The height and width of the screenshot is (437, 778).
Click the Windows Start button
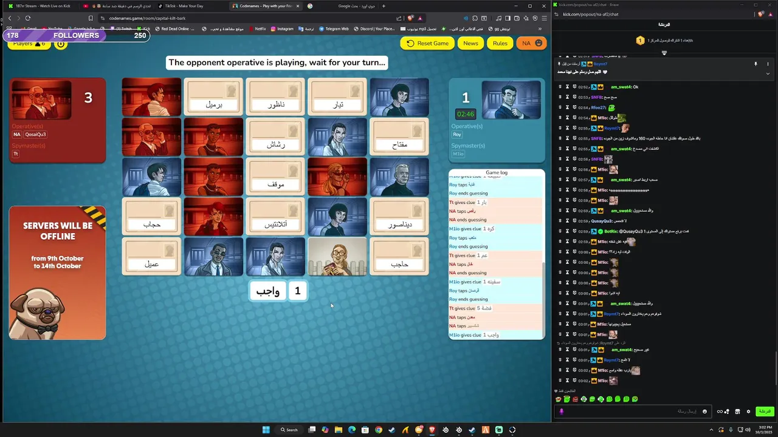tap(266, 430)
